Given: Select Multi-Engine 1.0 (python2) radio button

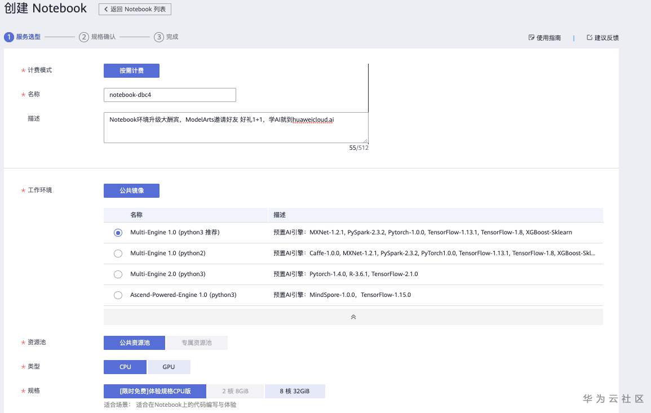Looking at the screenshot, I should [118, 254].
